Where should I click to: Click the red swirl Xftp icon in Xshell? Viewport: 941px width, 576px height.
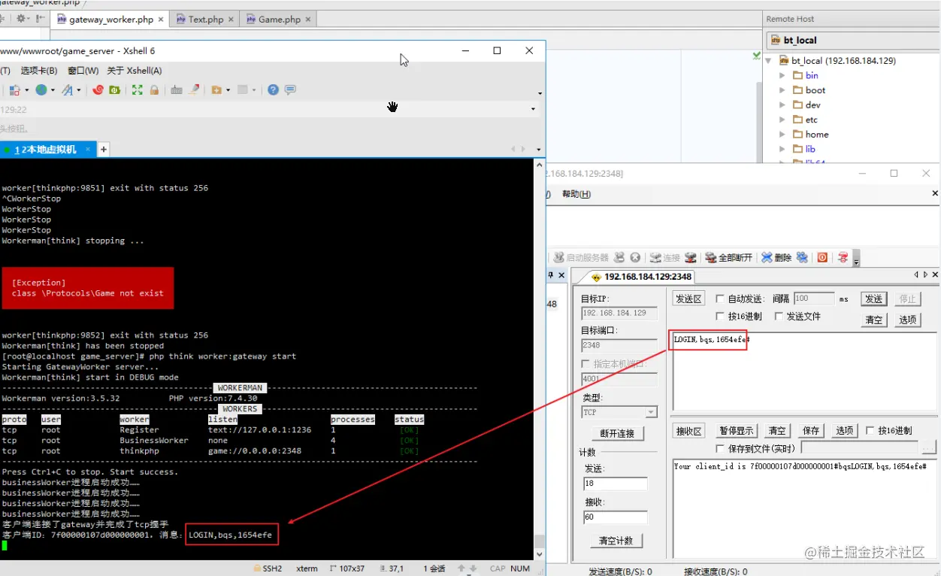point(98,89)
